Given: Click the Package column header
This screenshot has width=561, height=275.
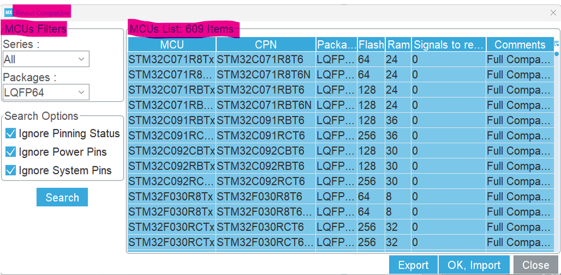Looking at the screenshot, I should click(x=337, y=44).
